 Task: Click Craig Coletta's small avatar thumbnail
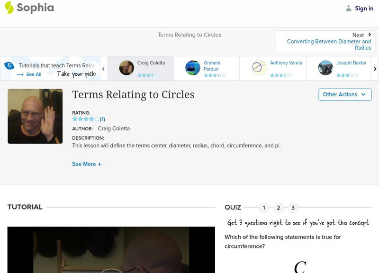click(x=126, y=68)
